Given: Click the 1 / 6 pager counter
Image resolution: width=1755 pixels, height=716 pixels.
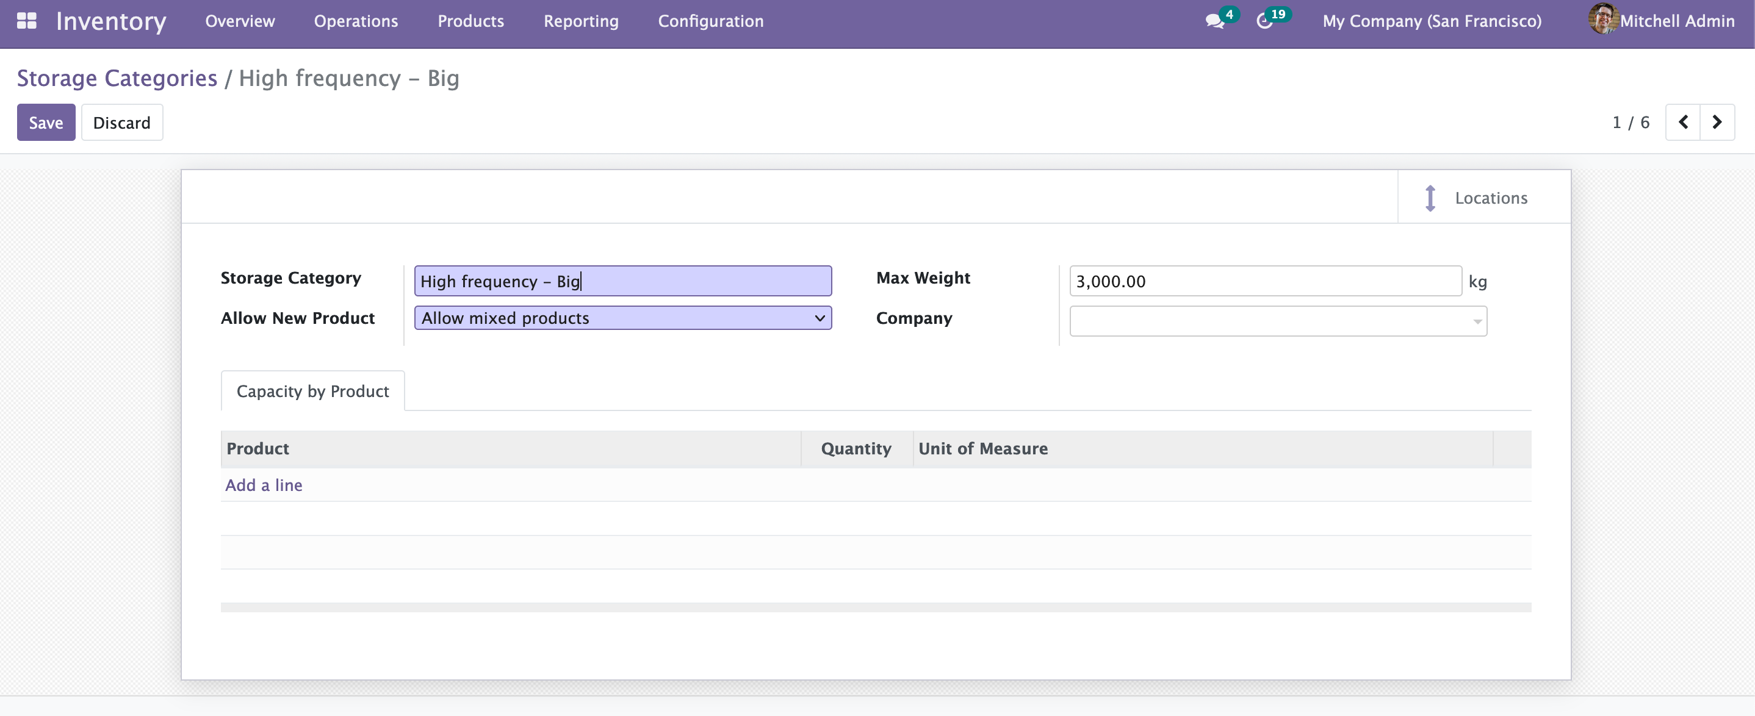Looking at the screenshot, I should (x=1631, y=123).
